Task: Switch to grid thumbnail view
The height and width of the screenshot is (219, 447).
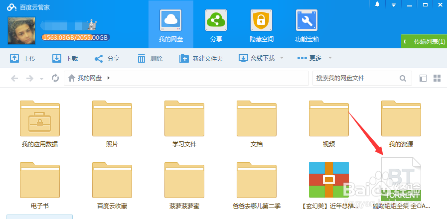Action: click(x=437, y=78)
